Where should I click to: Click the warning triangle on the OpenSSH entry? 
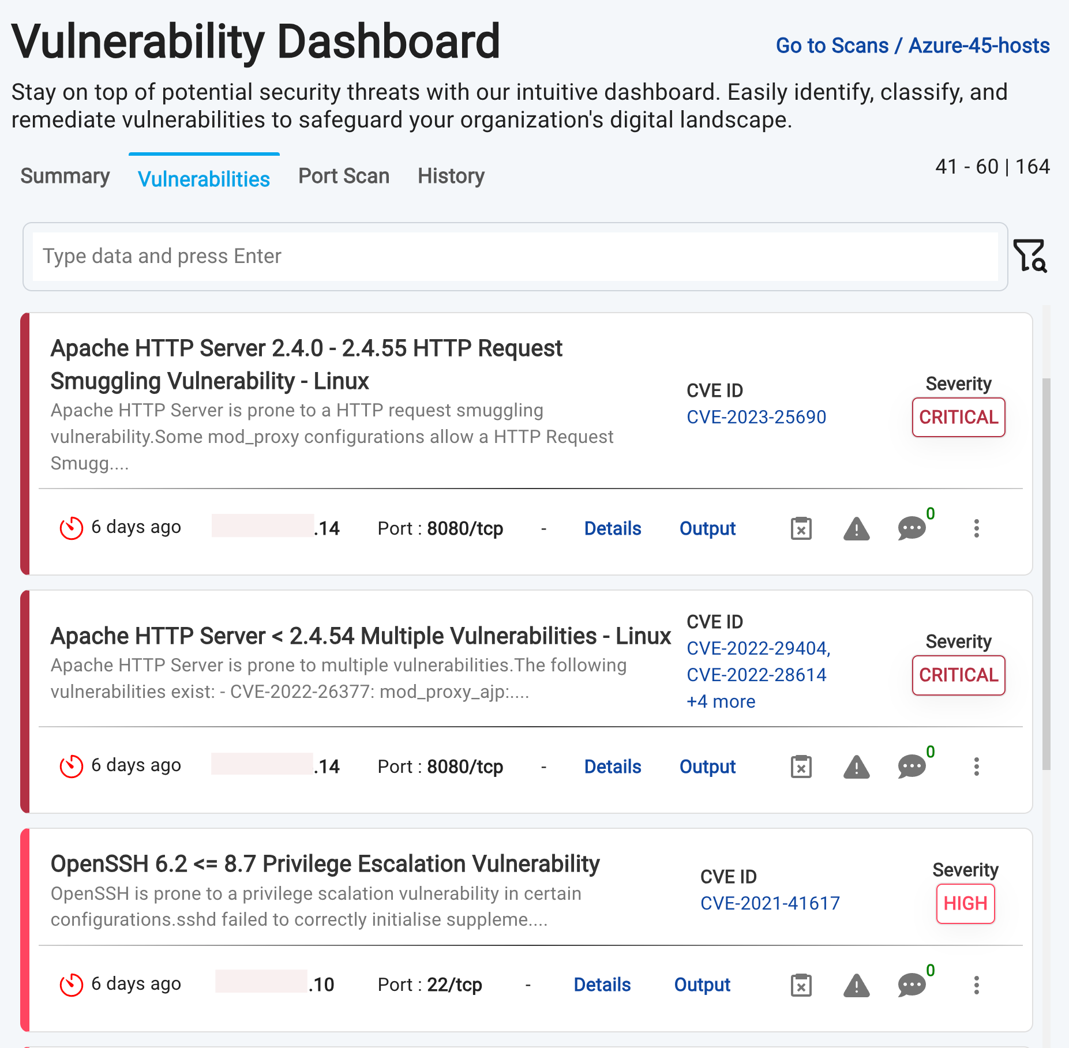pyautogui.click(x=856, y=985)
